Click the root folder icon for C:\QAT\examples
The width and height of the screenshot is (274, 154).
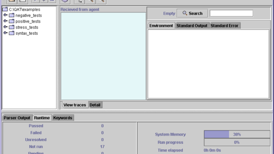(x=5, y=9)
